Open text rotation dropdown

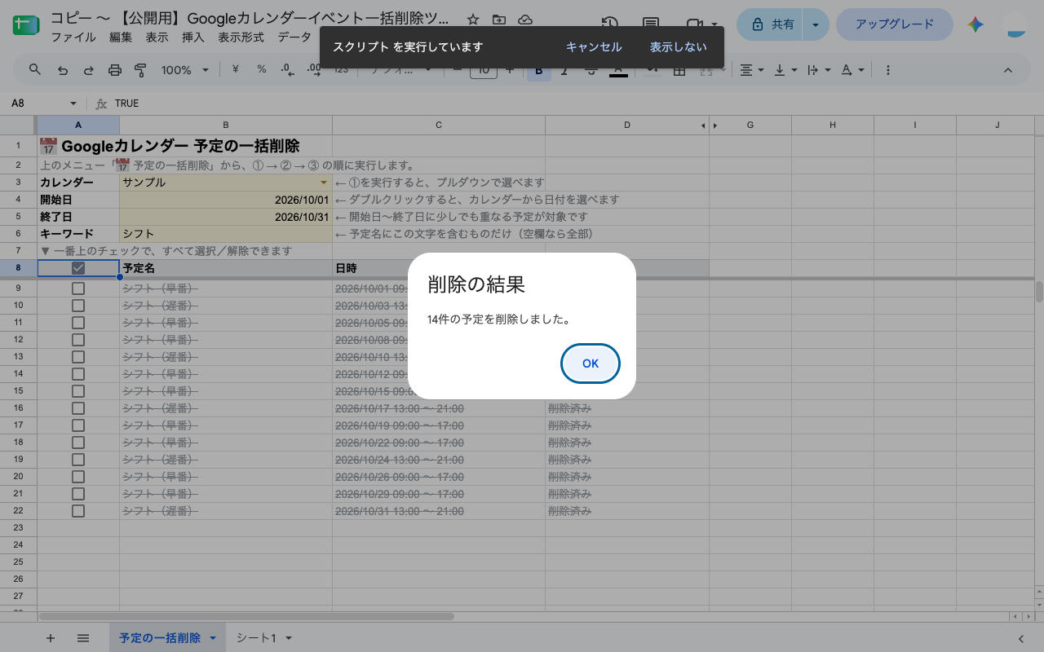pos(852,70)
